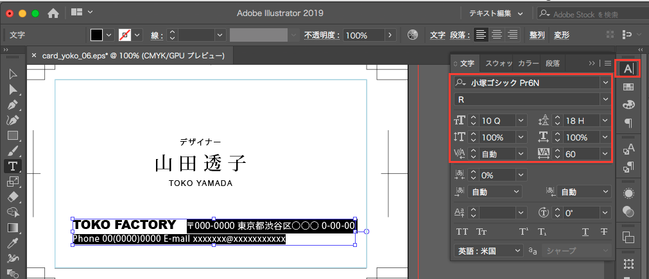This screenshot has height=279, width=649.
Task: Open the Character panel icon in the dock
Action: coord(628,68)
